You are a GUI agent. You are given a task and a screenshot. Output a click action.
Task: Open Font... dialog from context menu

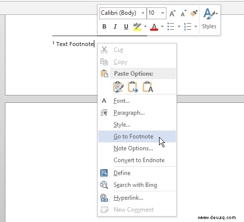point(137,101)
